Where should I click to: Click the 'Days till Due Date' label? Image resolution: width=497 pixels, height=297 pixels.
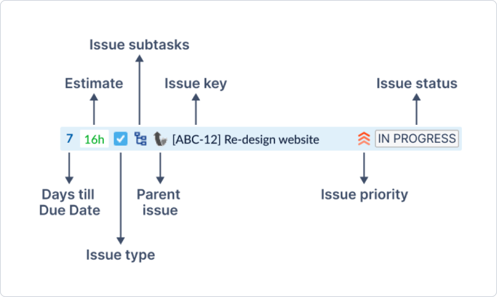[x=69, y=202]
